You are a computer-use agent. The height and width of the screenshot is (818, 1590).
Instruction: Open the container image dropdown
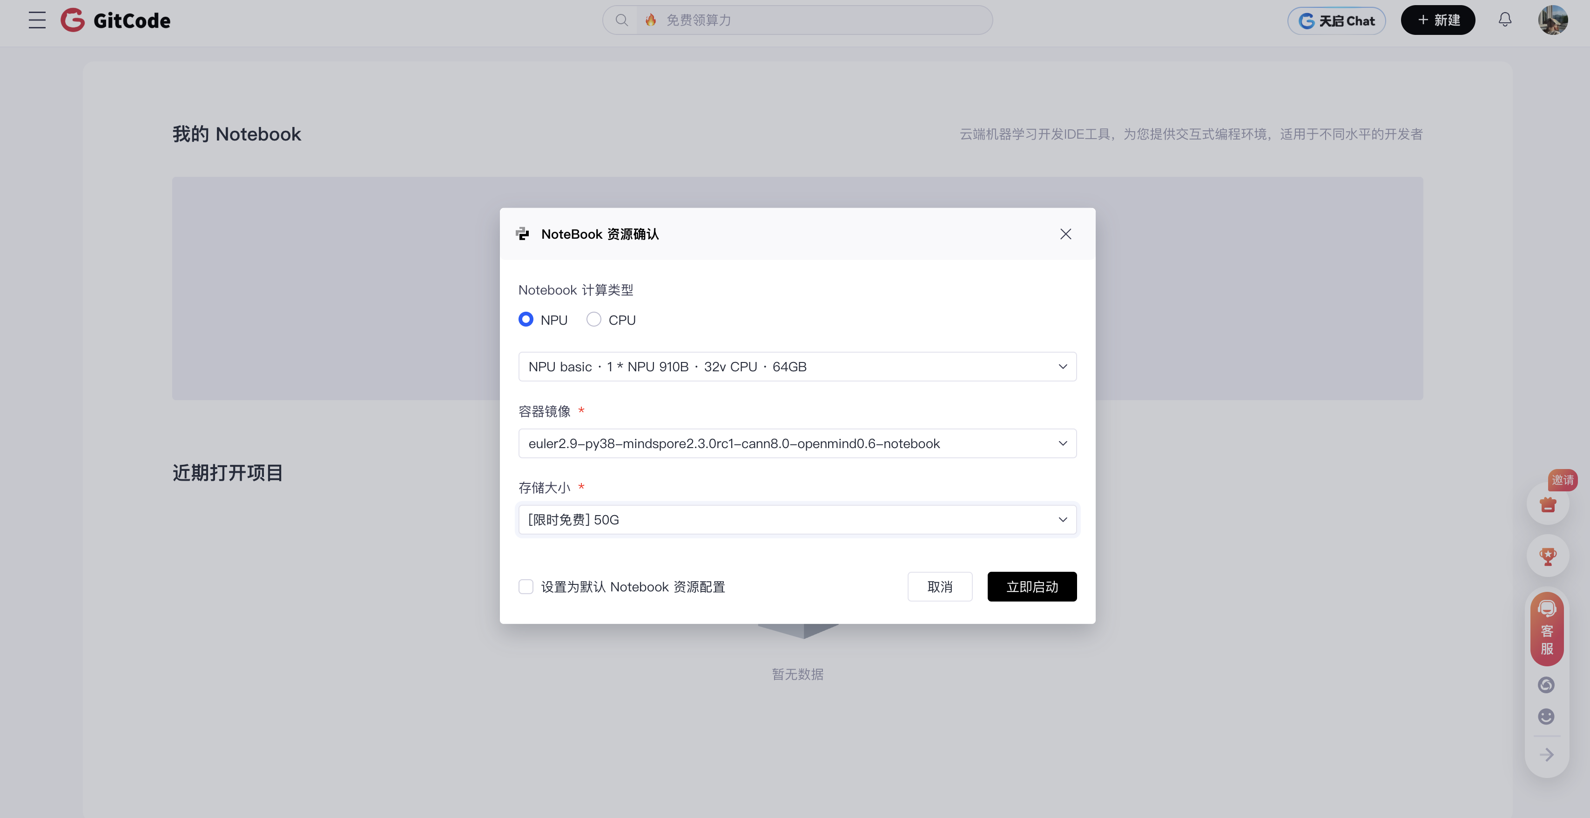pos(797,443)
